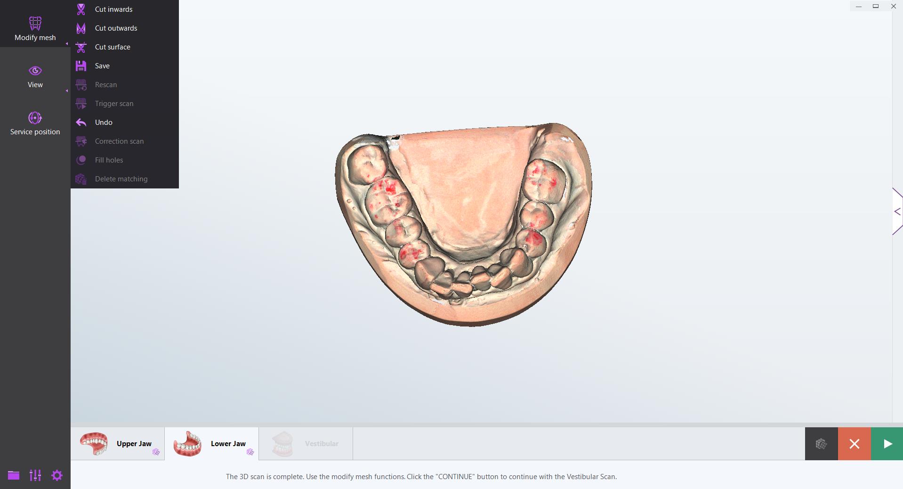This screenshot has width=903, height=489.
Task: Open the project folder browser
Action: [x=13, y=476]
